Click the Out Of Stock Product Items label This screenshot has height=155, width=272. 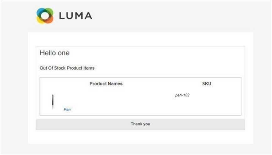(67, 68)
